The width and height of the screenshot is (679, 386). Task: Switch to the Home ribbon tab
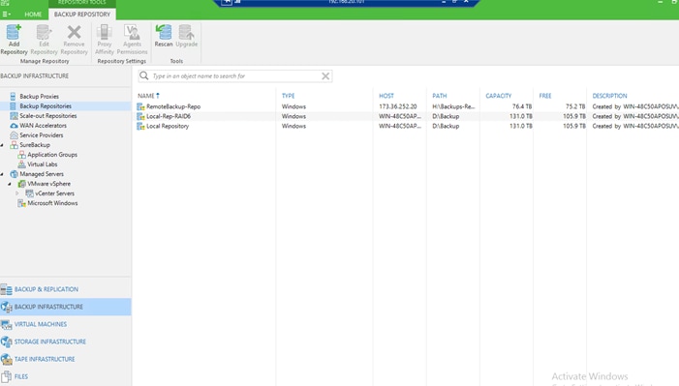[33, 15]
